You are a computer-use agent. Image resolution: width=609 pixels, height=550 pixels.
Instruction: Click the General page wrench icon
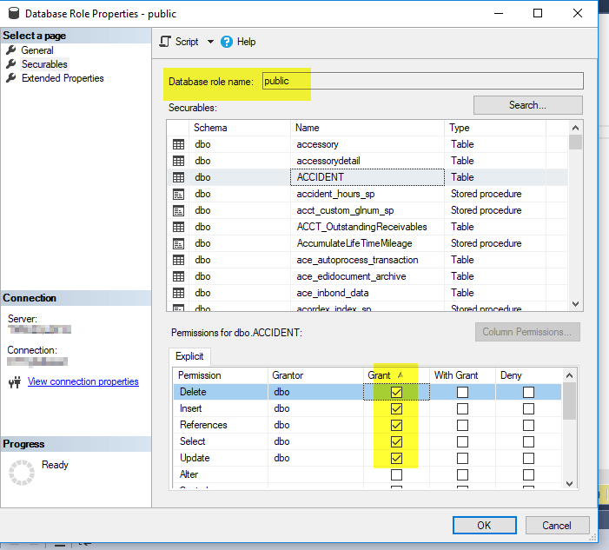tap(11, 50)
